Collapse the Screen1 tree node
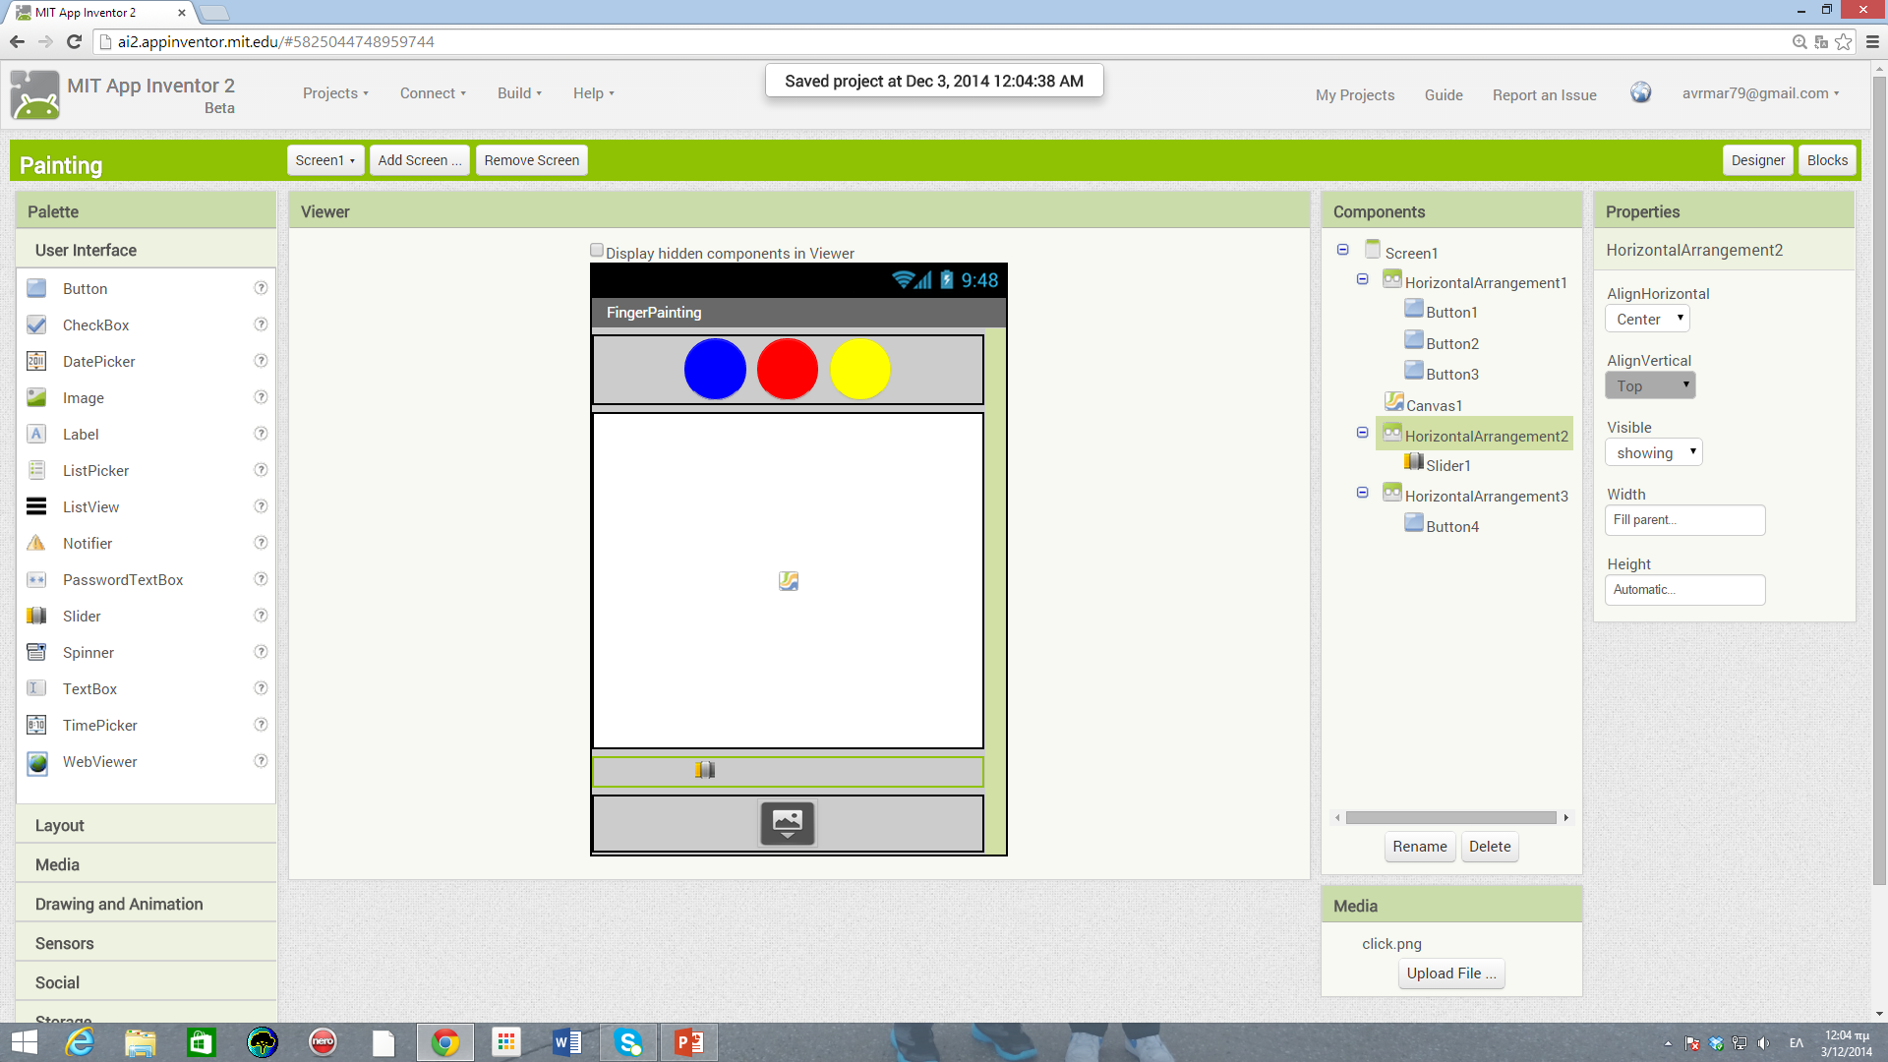Viewport: 1888px width, 1062px height. 1342,250
